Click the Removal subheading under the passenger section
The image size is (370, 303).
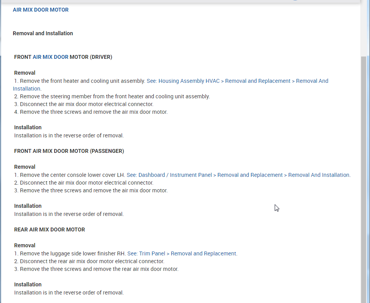click(25, 167)
